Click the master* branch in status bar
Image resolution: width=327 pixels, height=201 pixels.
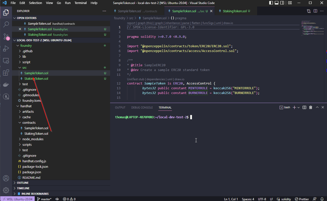[x=44, y=199]
